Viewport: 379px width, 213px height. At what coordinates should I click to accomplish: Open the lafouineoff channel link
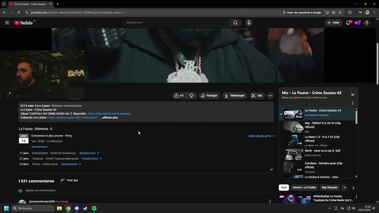click(x=73, y=118)
